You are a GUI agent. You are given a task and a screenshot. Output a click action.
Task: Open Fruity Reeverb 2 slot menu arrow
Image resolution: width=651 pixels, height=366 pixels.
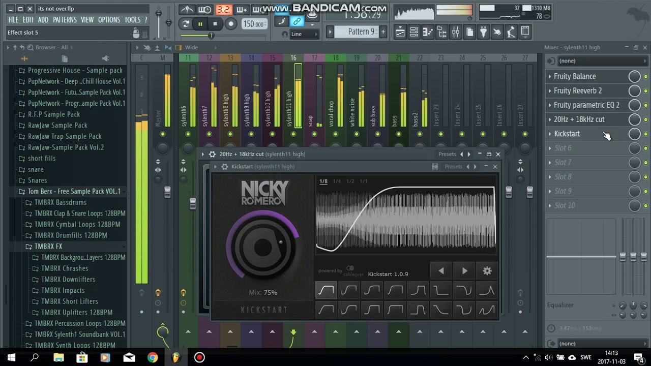[550, 90]
